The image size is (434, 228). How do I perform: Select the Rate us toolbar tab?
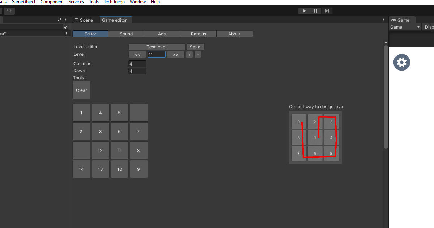(198, 34)
